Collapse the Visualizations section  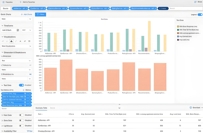coord(2,37)
